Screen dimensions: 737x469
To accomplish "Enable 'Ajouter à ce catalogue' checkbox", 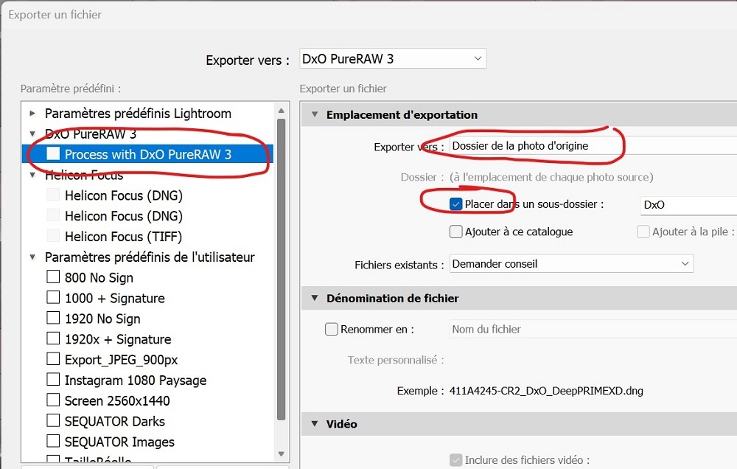I will (455, 232).
